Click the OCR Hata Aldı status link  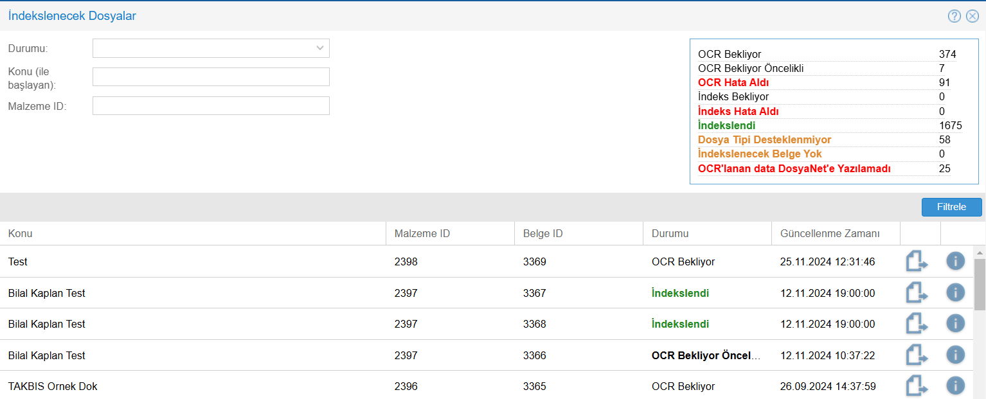733,83
